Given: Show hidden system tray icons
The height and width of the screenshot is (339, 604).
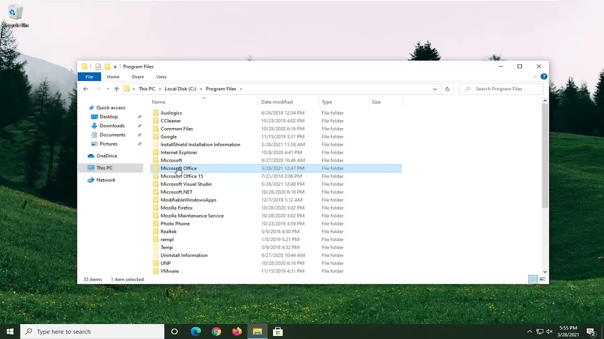Looking at the screenshot, I should click(x=529, y=331).
